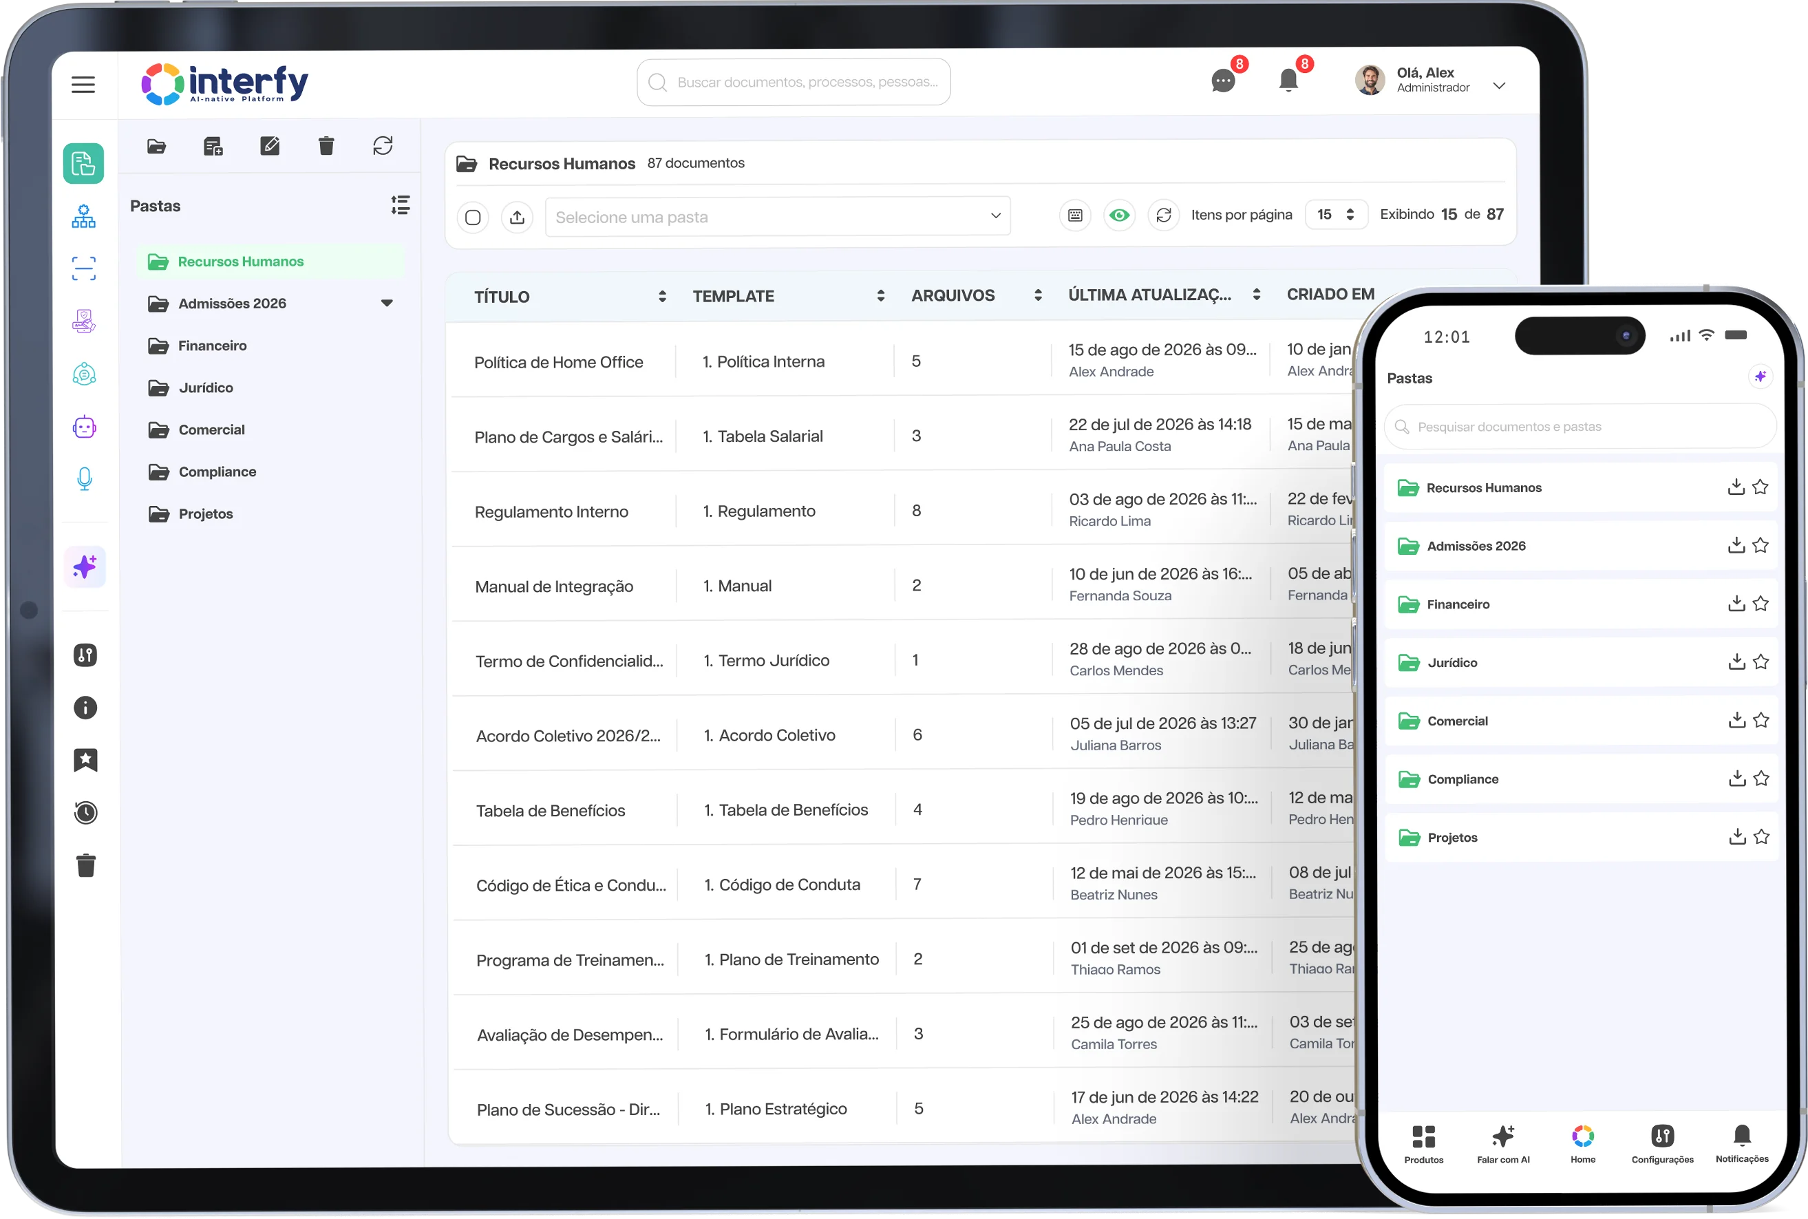1808x1219 pixels.
Task: Open the AI sparkle sidebar icon
Action: tap(85, 566)
